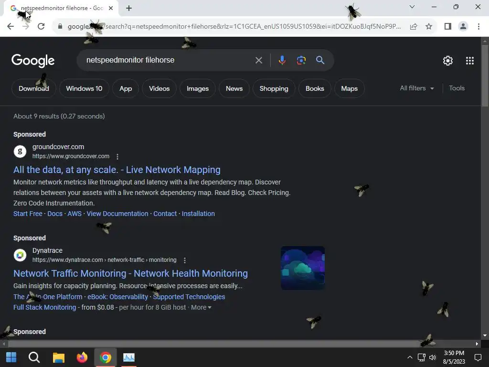The width and height of the screenshot is (489, 367).
Task: Open the Network Traffic Monitoring ad link
Action: tap(131, 273)
